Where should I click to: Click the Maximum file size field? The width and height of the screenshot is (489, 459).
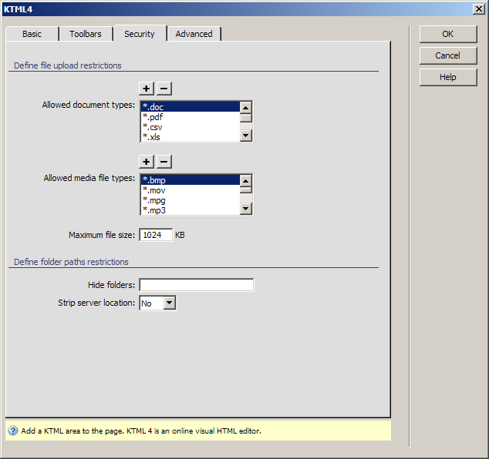coord(156,235)
